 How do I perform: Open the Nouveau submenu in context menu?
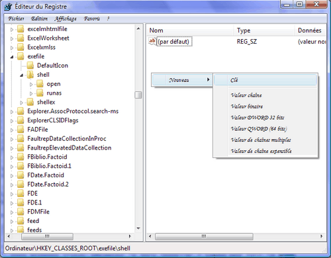(x=182, y=80)
